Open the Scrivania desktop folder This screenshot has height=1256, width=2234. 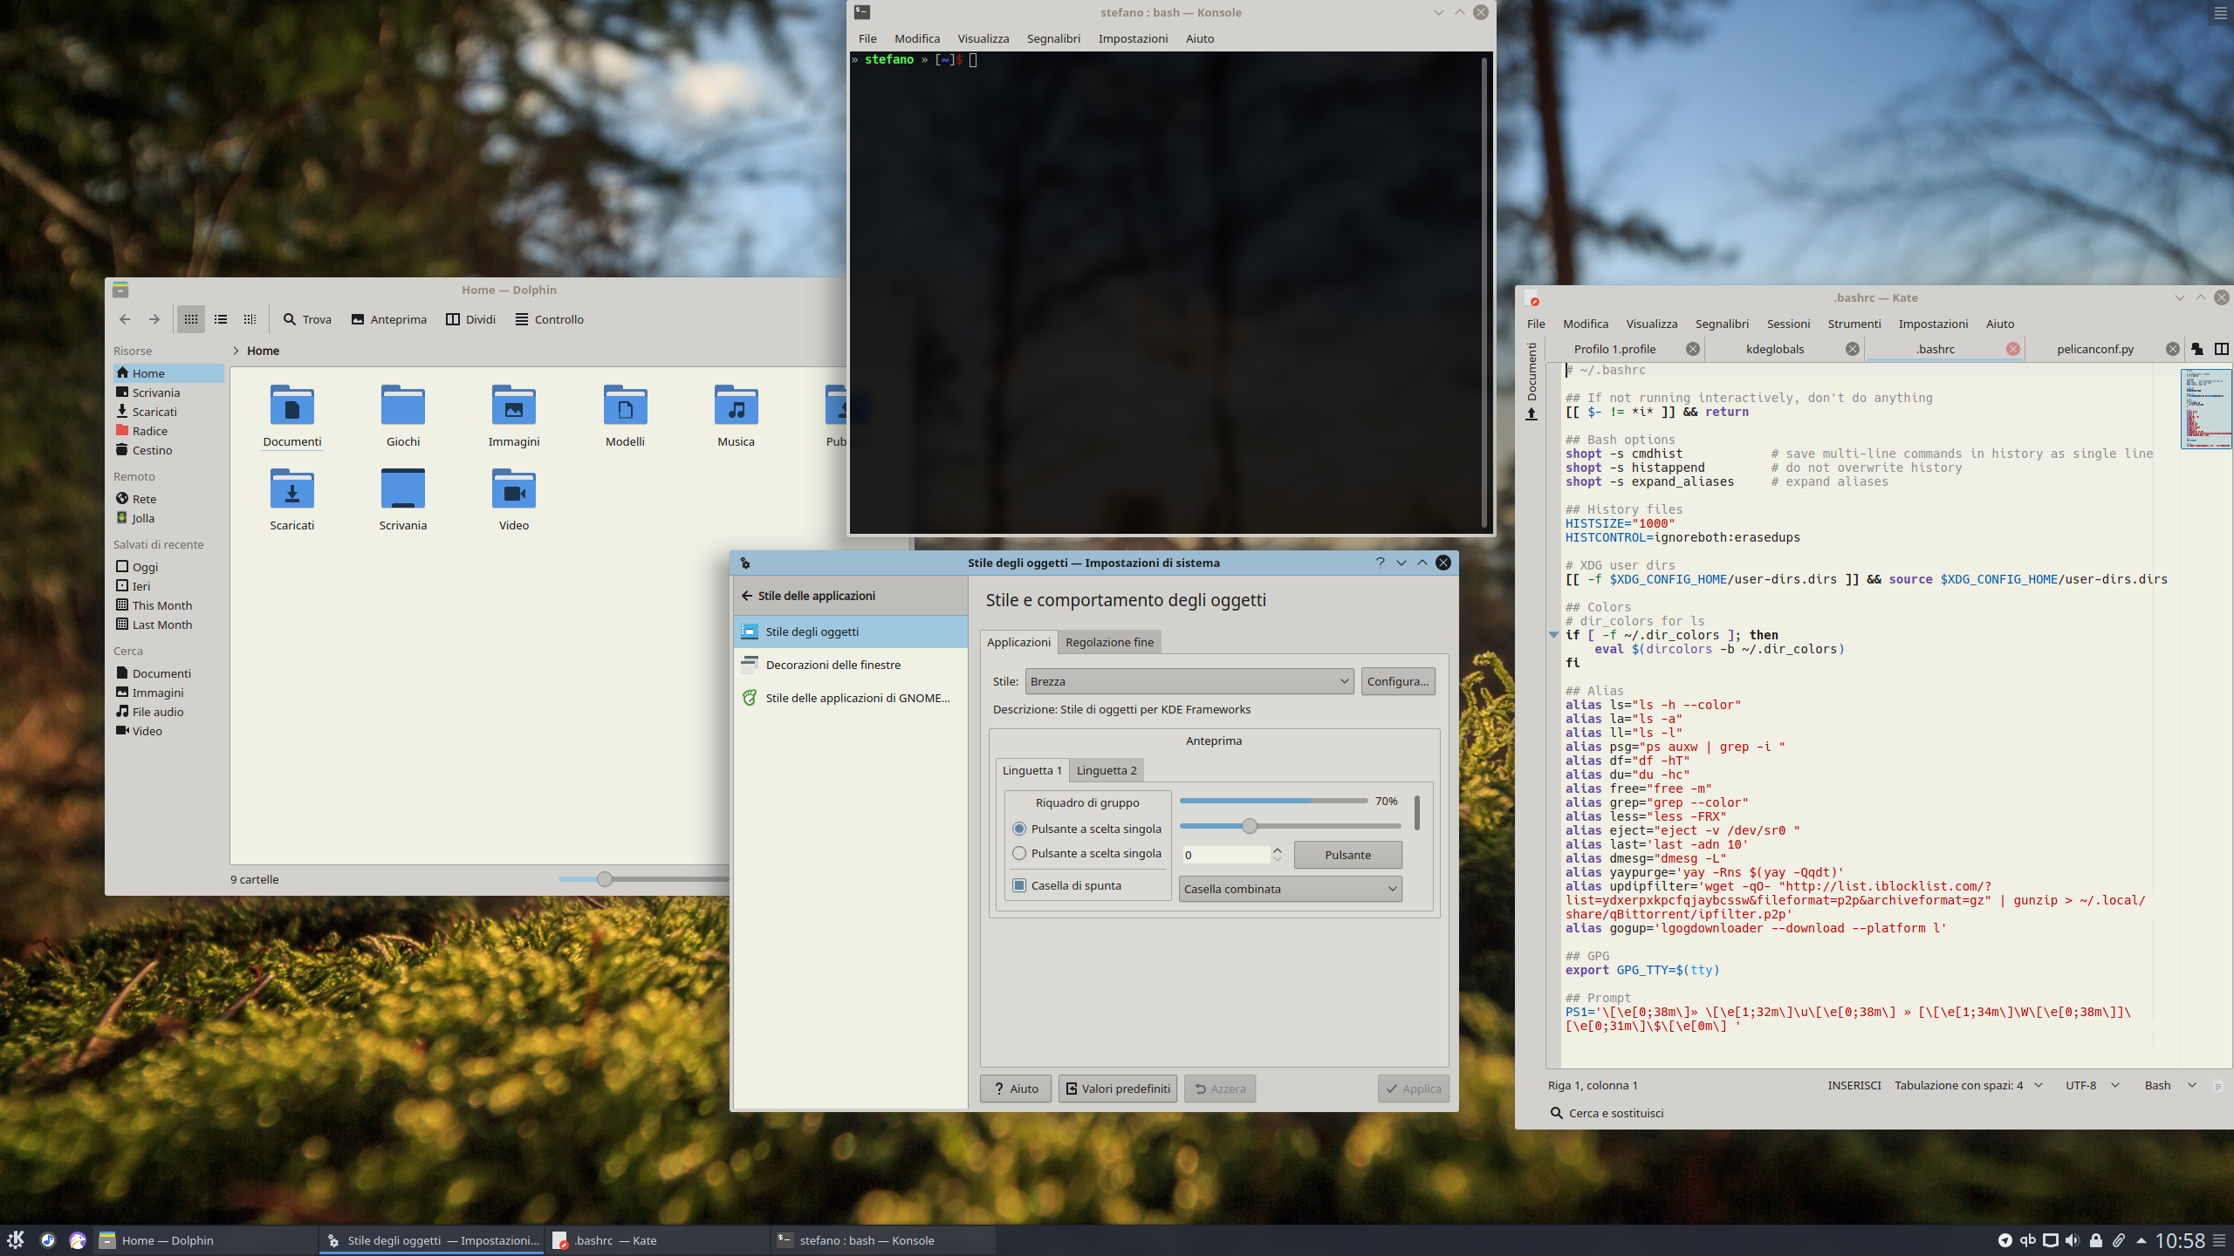[403, 499]
